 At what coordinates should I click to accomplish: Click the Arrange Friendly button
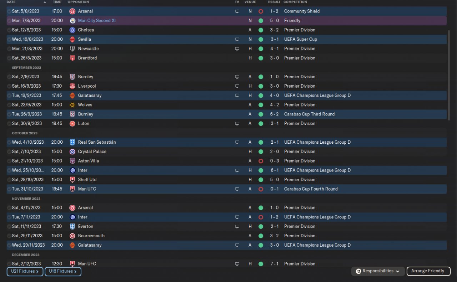[x=428, y=271]
